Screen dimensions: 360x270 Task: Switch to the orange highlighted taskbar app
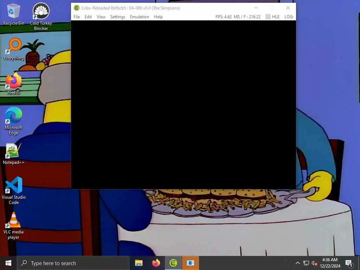tap(191, 263)
